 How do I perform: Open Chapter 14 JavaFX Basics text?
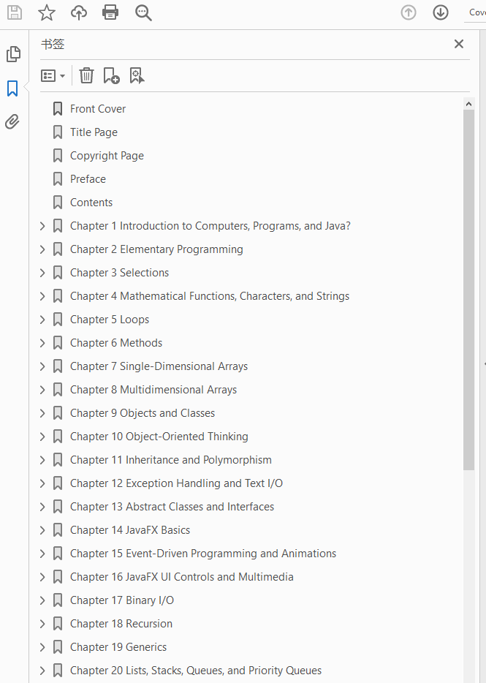point(130,531)
